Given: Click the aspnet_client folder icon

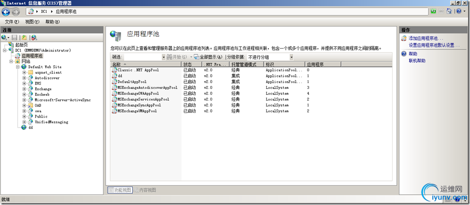Looking at the screenshot, I should coord(31,72).
